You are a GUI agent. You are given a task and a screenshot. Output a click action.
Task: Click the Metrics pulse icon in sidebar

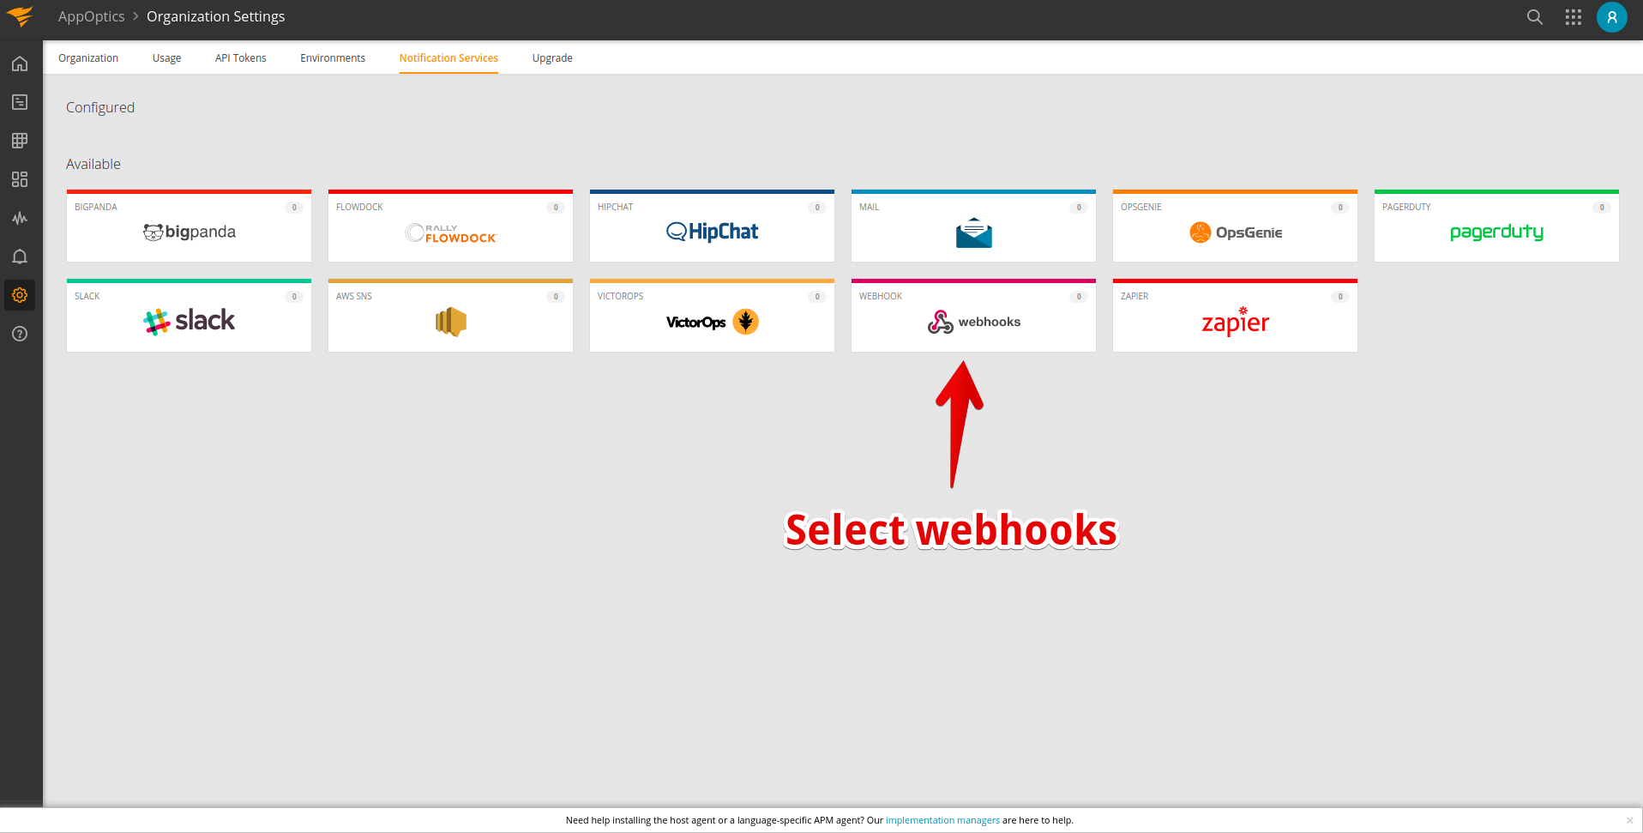click(x=20, y=218)
